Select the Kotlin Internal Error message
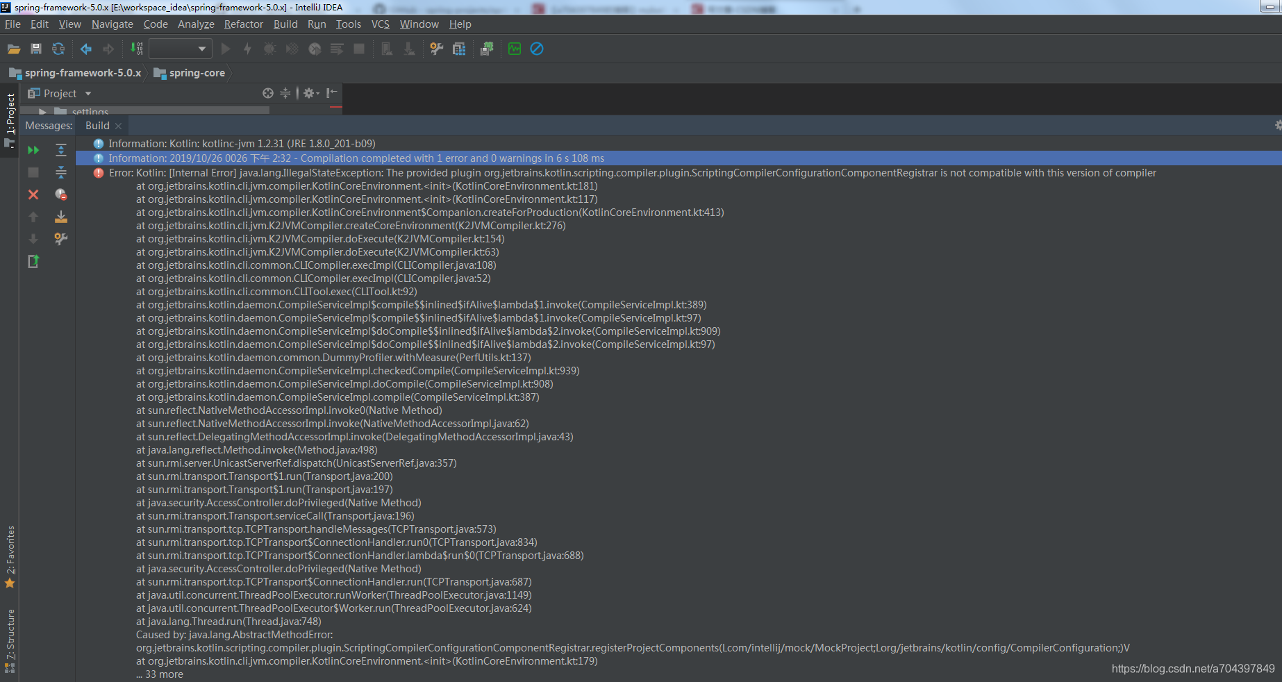Screen dimensions: 1282x682 click(632, 173)
